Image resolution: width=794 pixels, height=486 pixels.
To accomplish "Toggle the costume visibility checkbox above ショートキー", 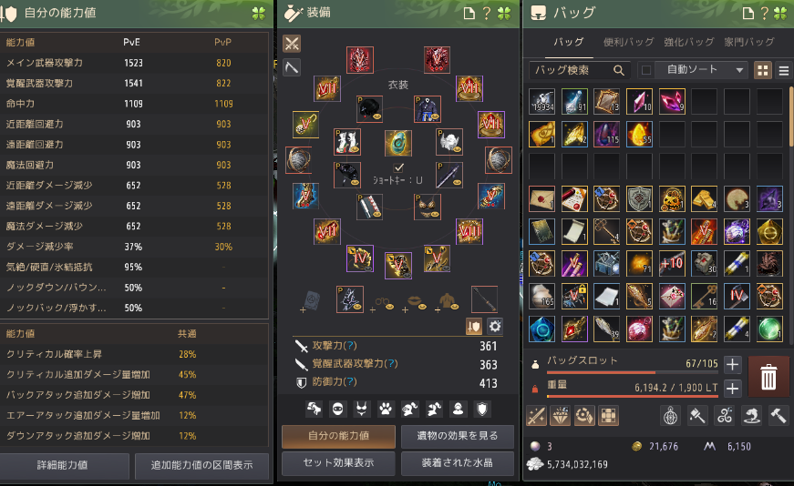I will pyautogui.click(x=398, y=167).
